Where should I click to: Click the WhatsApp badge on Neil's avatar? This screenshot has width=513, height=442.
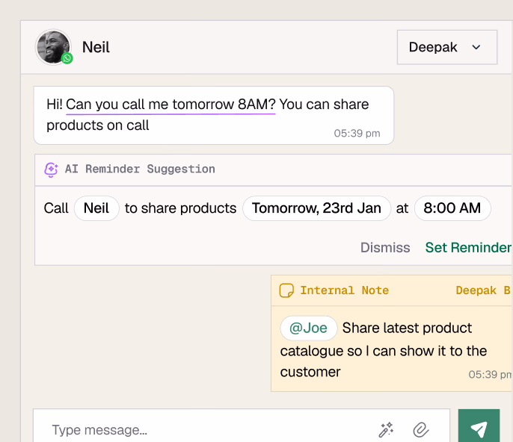pos(67,57)
